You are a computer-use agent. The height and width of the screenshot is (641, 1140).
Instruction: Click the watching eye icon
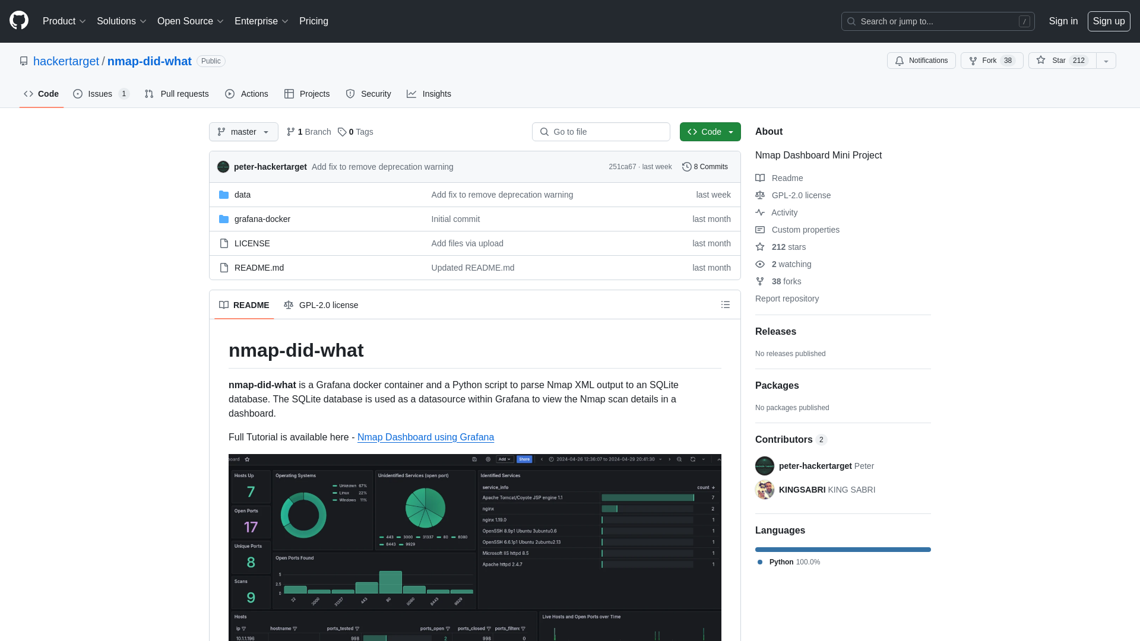pyautogui.click(x=760, y=264)
